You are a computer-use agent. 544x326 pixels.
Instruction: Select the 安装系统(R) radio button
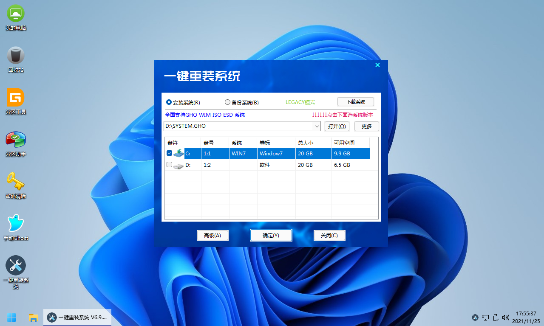[x=183, y=102]
